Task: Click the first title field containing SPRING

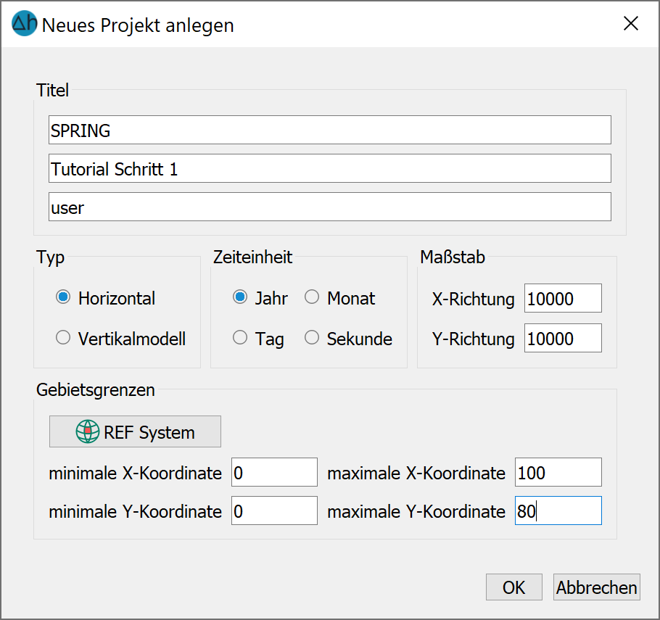Action: [x=329, y=130]
